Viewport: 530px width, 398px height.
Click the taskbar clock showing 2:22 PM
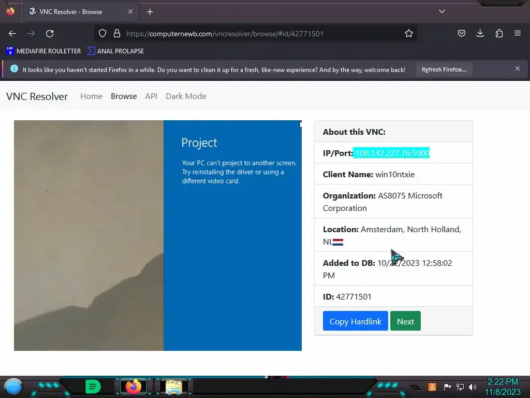tap(503, 387)
